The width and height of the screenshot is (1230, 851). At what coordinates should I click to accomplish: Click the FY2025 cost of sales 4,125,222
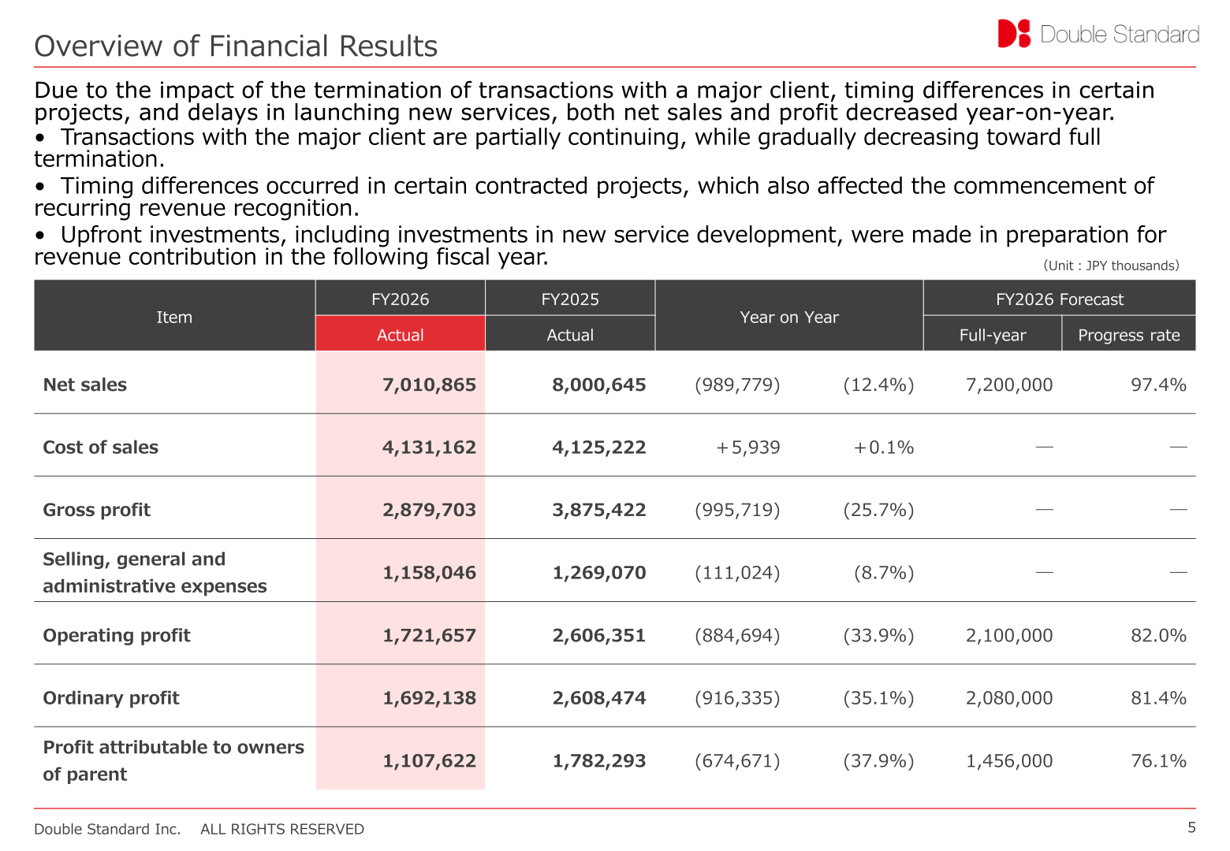[599, 448]
